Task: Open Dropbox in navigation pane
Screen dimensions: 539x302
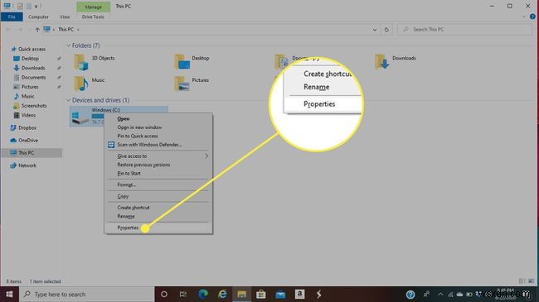Action: pyautogui.click(x=27, y=127)
